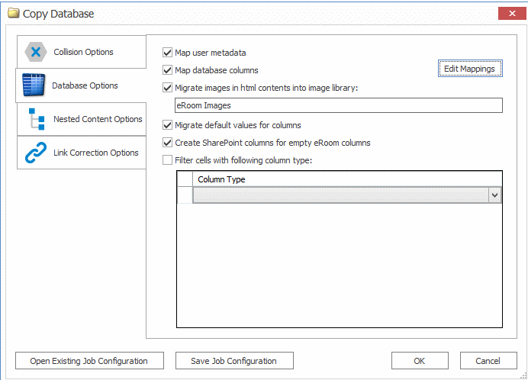The height and width of the screenshot is (380, 528).
Task: Click the Collision Options X icon
Action: (36, 52)
